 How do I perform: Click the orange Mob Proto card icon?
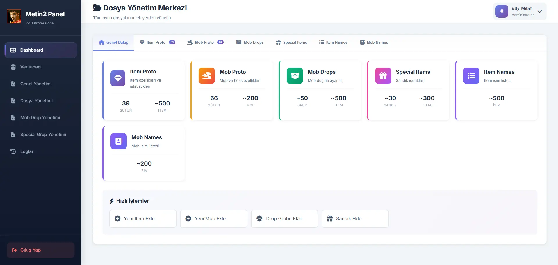pyautogui.click(x=206, y=76)
